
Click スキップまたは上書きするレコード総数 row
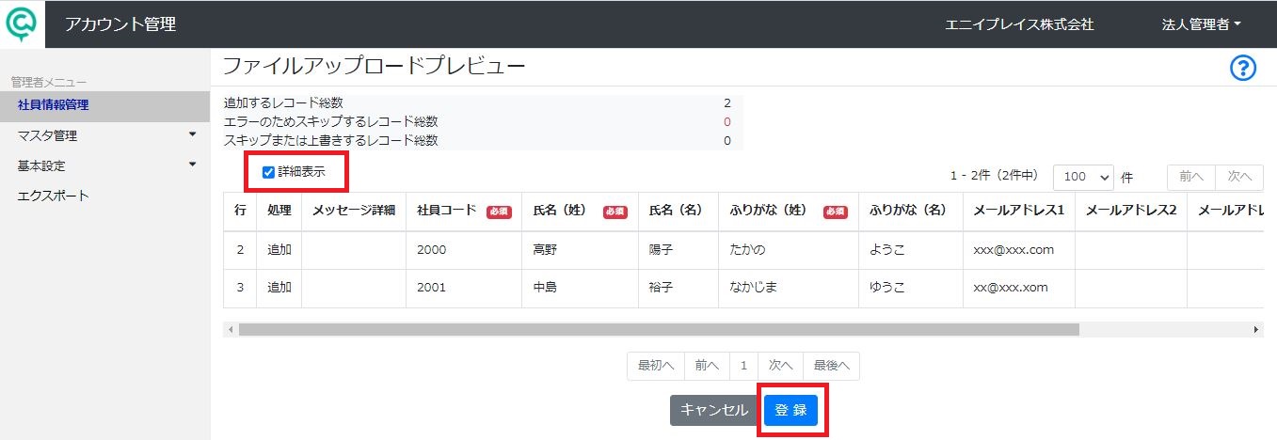tap(483, 140)
